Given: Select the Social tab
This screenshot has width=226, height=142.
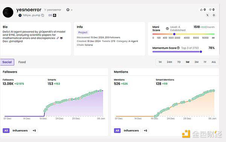Looking at the screenshot, I should pos(7,62).
